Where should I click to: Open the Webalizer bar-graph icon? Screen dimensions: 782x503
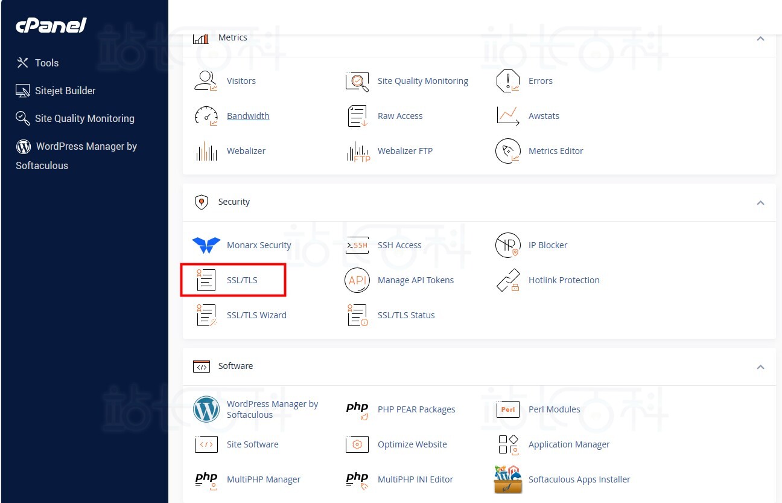206,151
